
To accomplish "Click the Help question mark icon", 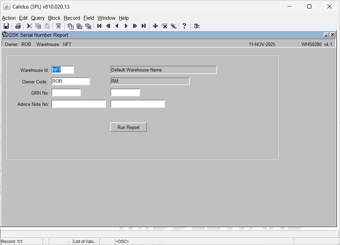I will [x=184, y=26].
